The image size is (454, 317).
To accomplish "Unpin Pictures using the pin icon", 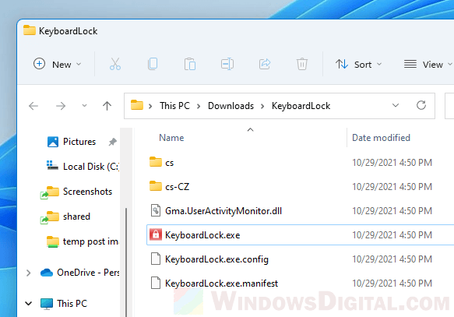I will click(113, 142).
